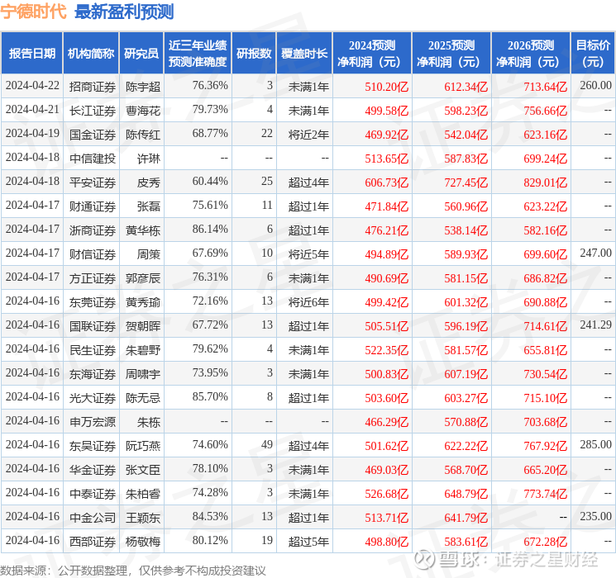The image size is (616, 578).
Task: Click the date 2024-04-22
Action: (x=32, y=85)
